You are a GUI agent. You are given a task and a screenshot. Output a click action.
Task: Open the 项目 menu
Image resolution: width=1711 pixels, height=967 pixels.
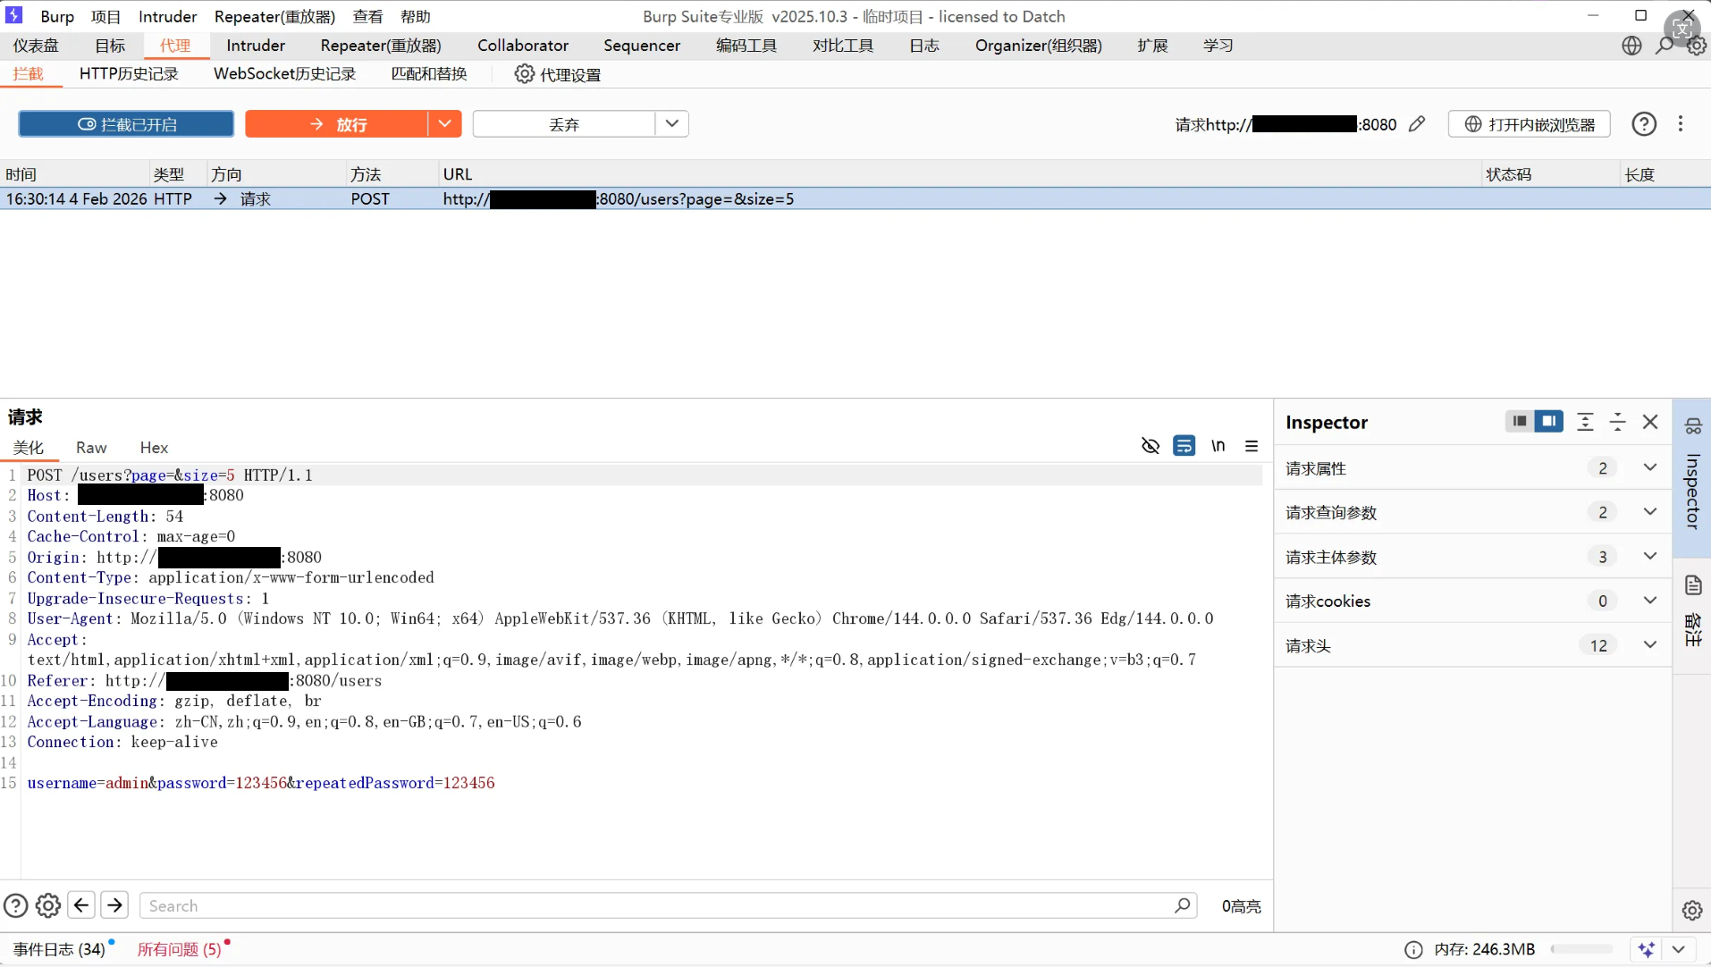point(105,16)
